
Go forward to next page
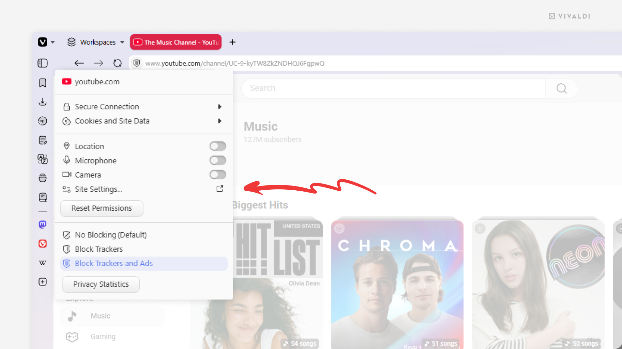(x=98, y=63)
